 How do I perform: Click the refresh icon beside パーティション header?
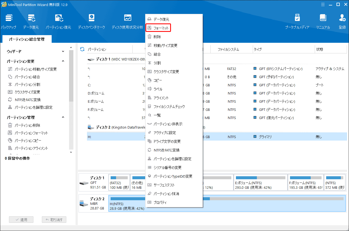coord(82,49)
